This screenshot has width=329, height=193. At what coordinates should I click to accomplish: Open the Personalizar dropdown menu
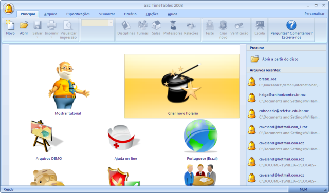315,14
